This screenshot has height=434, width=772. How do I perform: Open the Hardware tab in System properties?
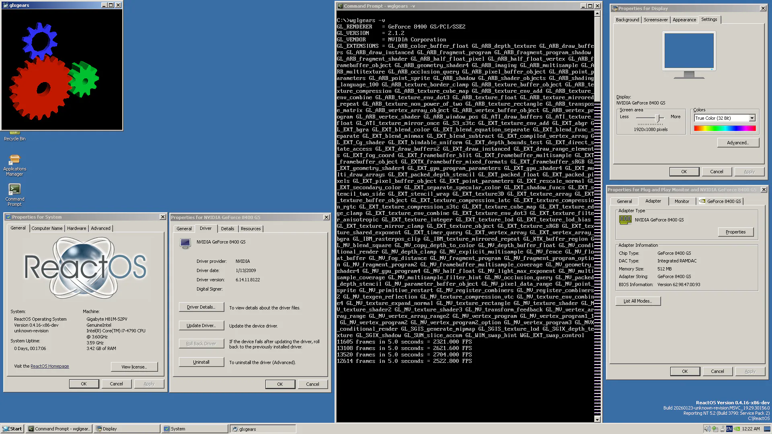(76, 228)
